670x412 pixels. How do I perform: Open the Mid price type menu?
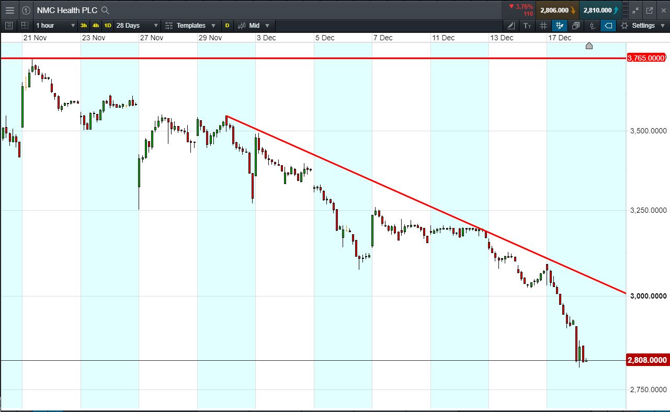254,25
